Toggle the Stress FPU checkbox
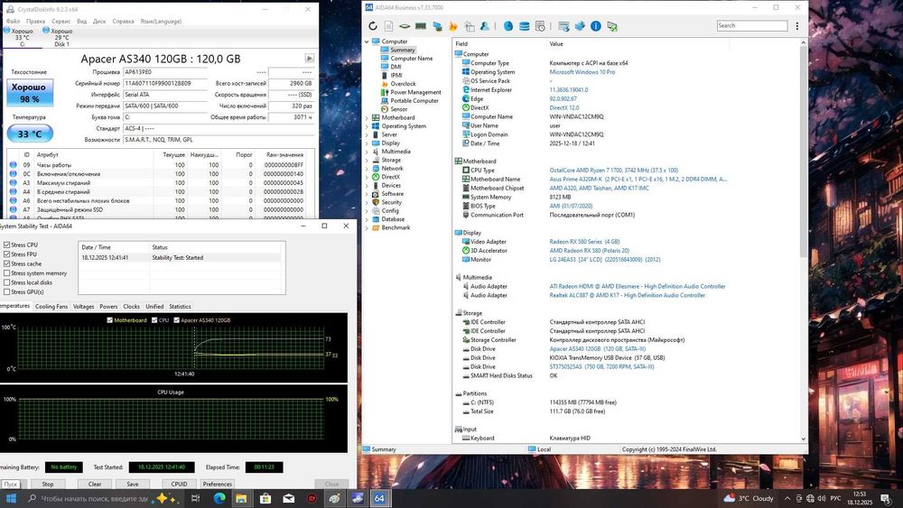903x508 pixels. tap(7, 254)
